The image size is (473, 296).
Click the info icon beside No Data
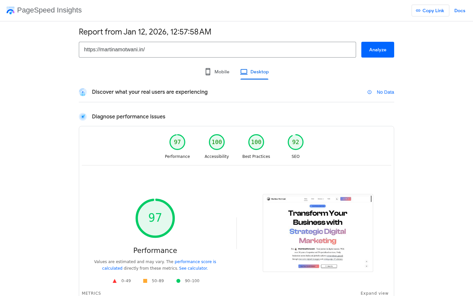(370, 92)
